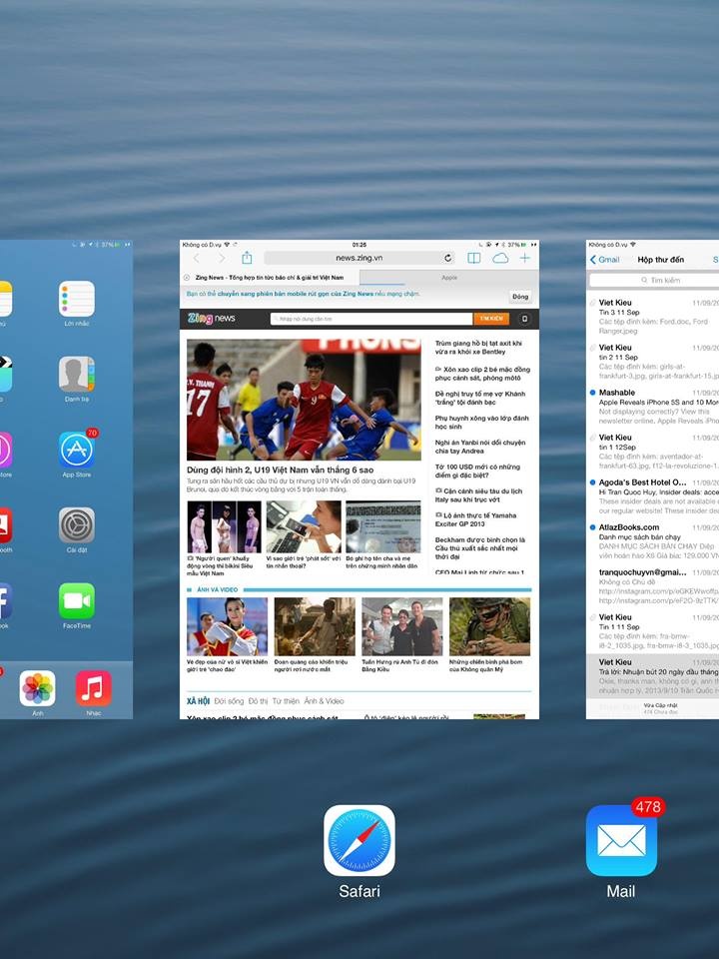Click the news.zing.vn address bar
Viewport: 719px width, 959px height.
pos(359,258)
